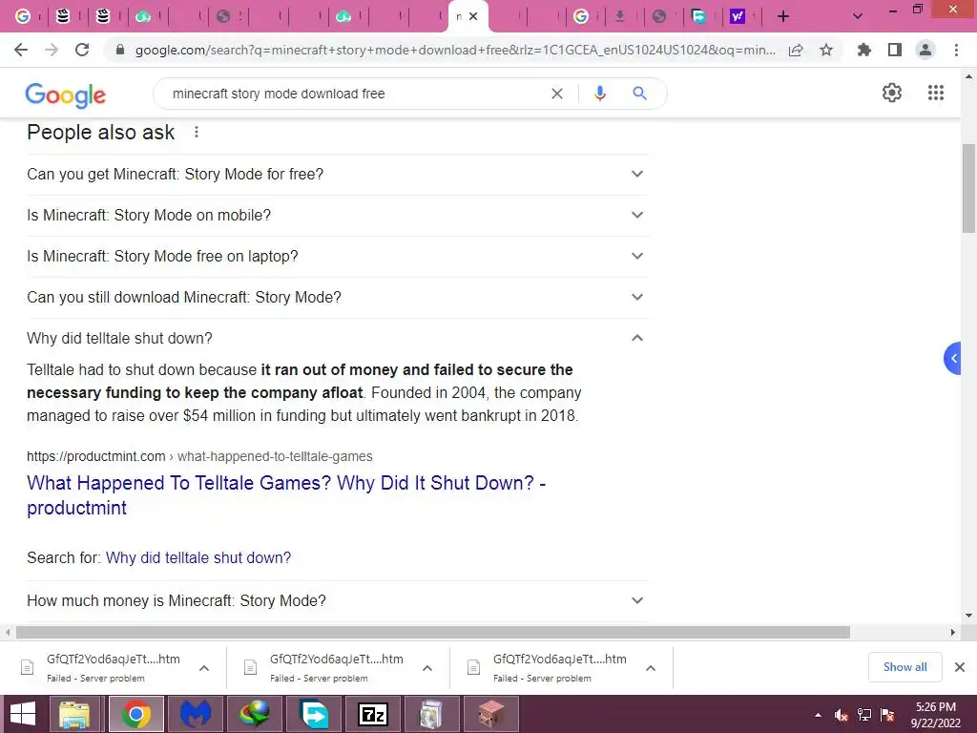Start a voice search with the microphone
The image size is (977, 733).
(600, 94)
